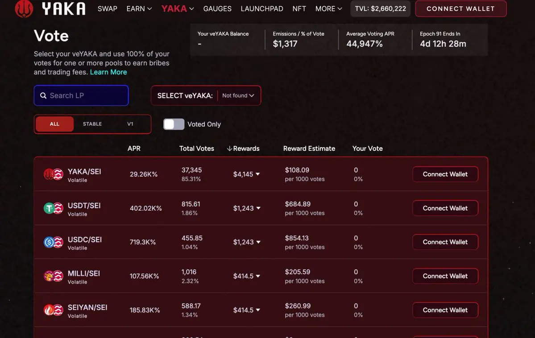This screenshot has width=535, height=338.
Task: Sort by Rewards using the down-arrow header
Action: point(243,148)
